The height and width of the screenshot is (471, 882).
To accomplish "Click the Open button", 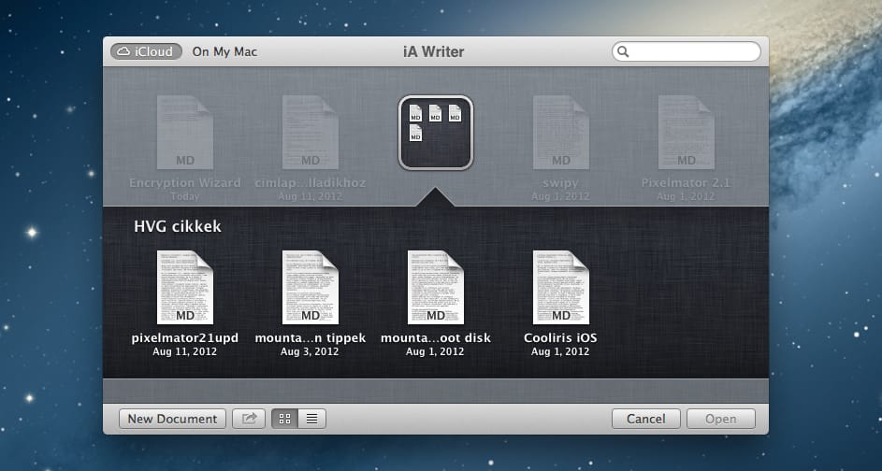I will click(720, 419).
